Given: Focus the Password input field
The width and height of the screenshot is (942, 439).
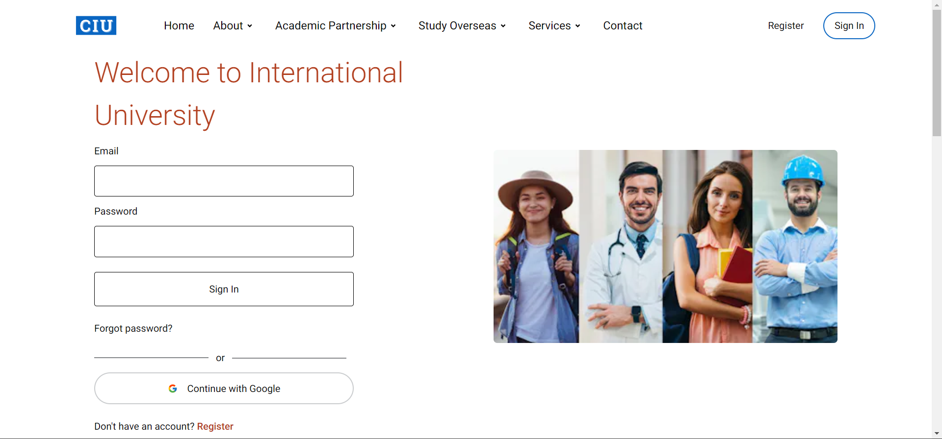Looking at the screenshot, I should click(224, 242).
